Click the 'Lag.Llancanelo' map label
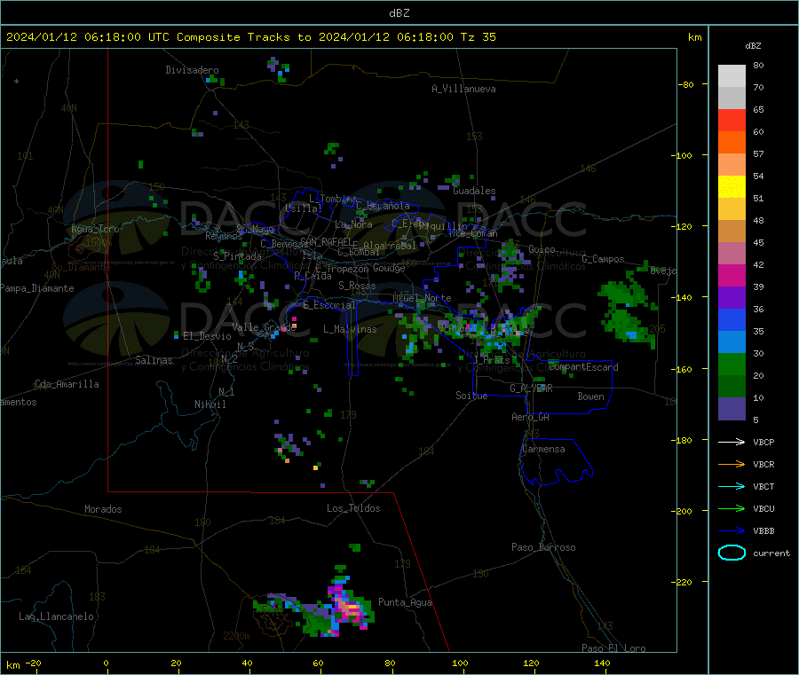Viewport: 799px width, 675px height. pyautogui.click(x=56, y=616)
